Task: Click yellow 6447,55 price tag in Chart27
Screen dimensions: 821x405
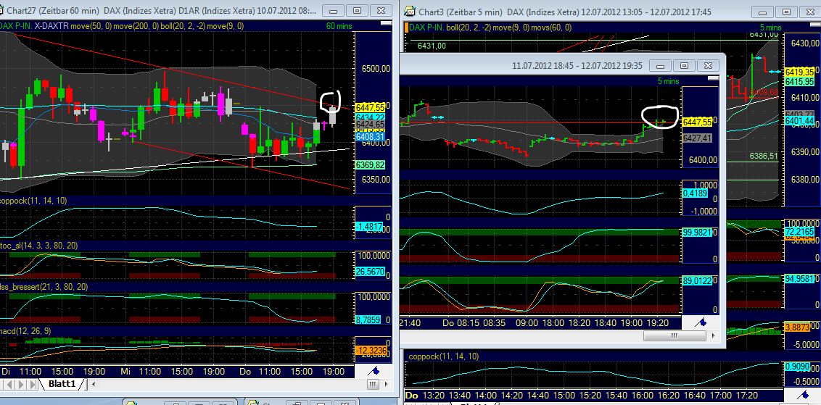Action: point(370,107)
